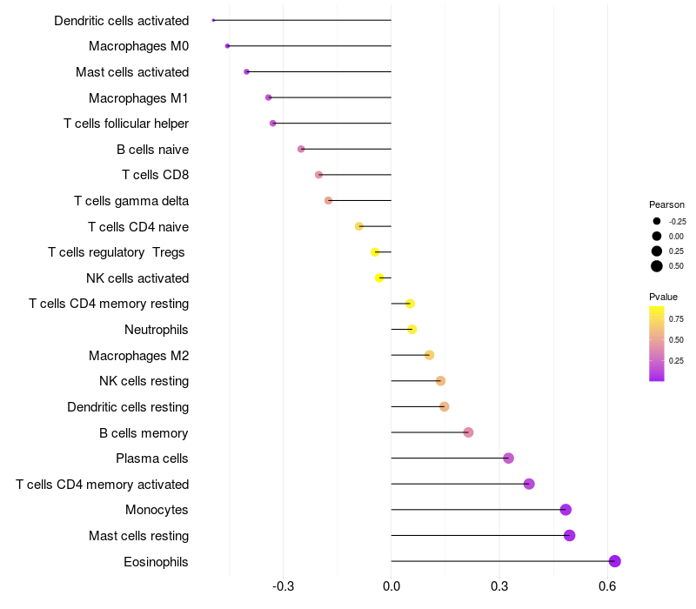Select the Monocytes lollipop marker
696x609 pixels.
565,510
